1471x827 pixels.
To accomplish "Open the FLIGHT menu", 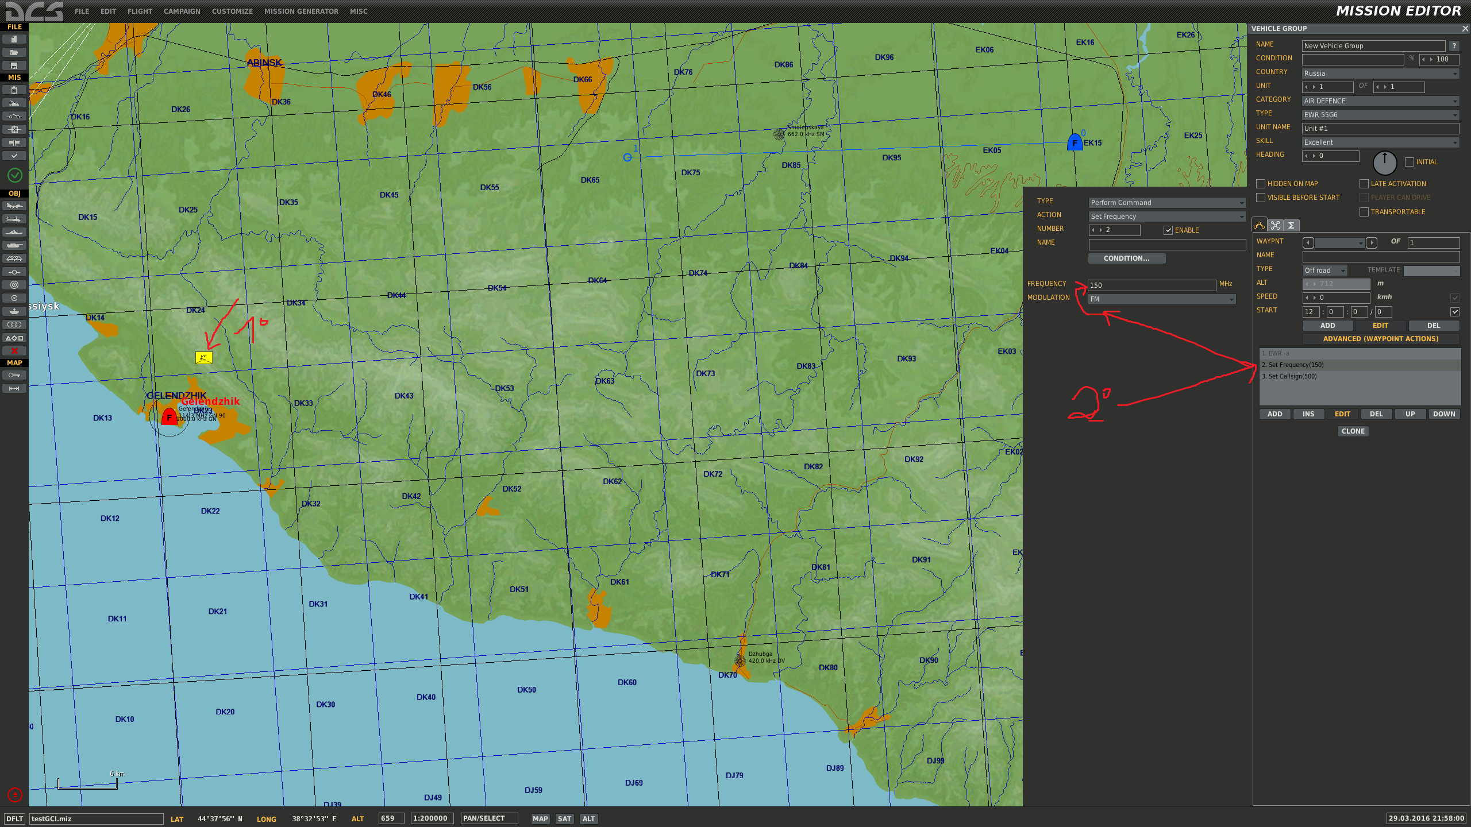I will [x=140, y=11].
